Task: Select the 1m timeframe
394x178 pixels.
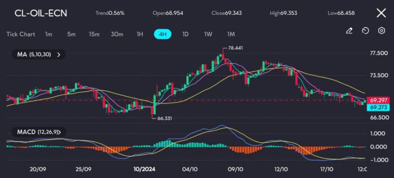Action: pos(48,34)
